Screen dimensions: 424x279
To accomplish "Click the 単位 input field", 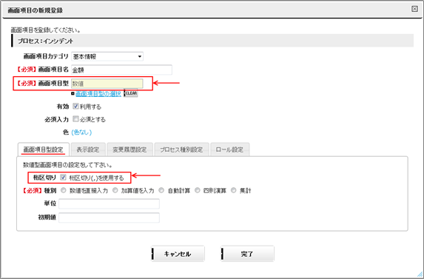I will pos(109,204).
